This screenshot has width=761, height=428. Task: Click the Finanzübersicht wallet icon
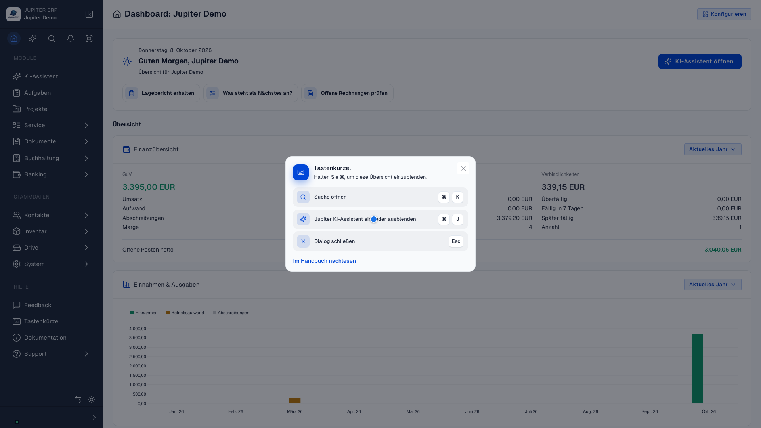coord(126,149)
